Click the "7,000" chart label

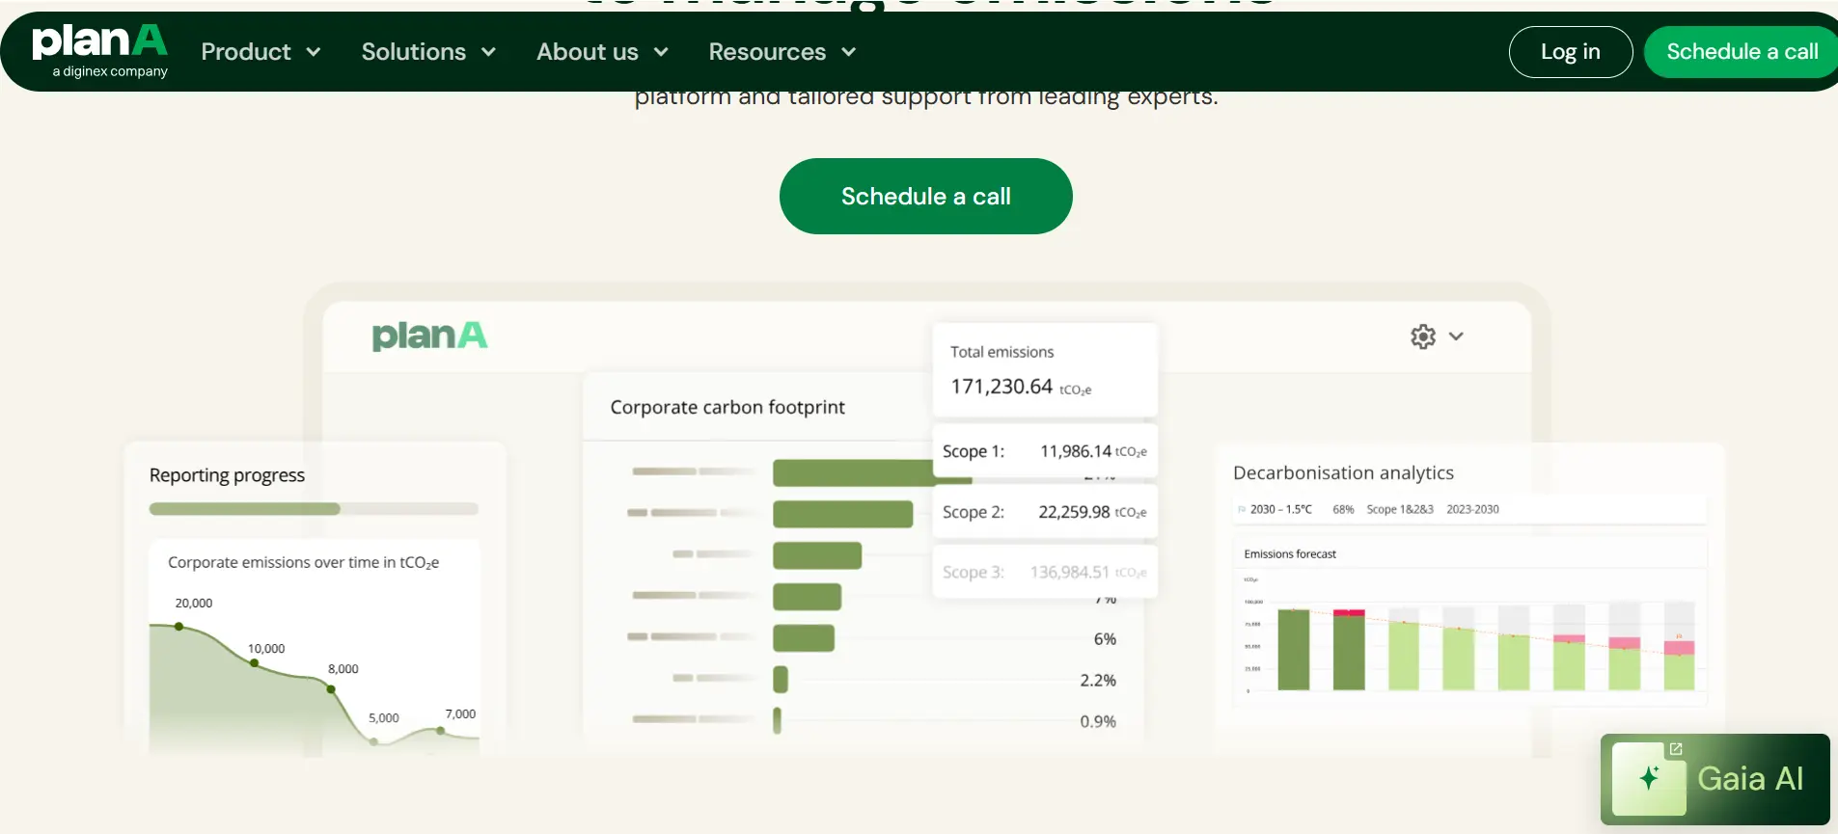coord(460,714)
